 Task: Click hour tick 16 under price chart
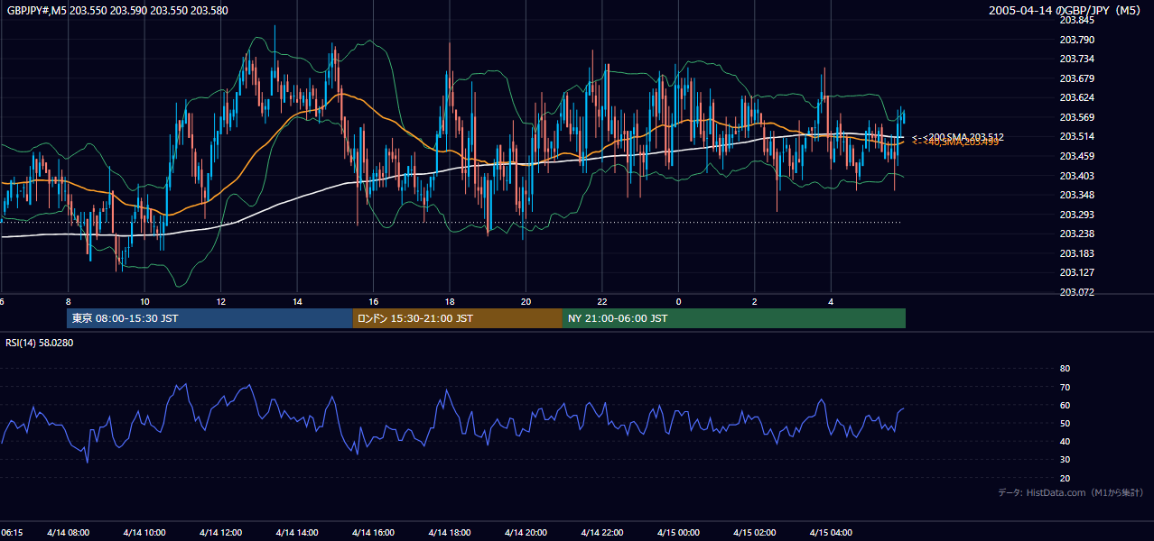373,301
